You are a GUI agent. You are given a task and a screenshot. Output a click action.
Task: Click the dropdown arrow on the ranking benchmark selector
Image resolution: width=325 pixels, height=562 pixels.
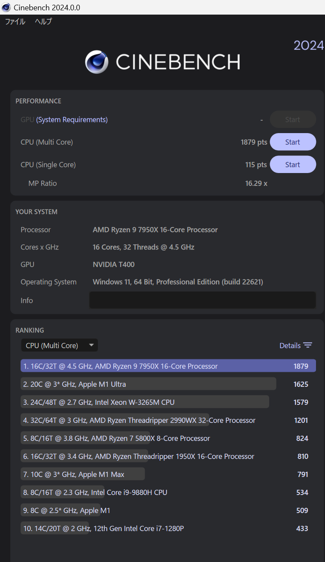point(91,345)
